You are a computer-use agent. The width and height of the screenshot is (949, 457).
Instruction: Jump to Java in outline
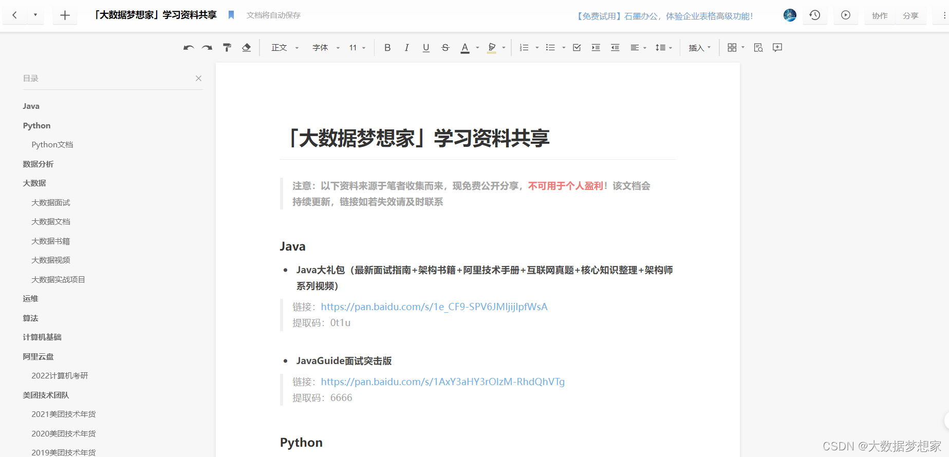pyautogui.click(x=31, y=106)
